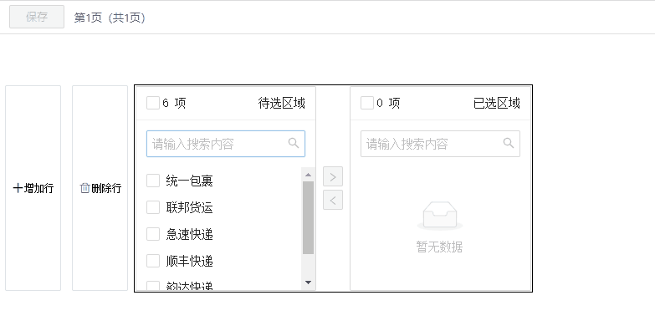
Task: Click the search magnifier in 待选区域
Action: coord(294,143)
